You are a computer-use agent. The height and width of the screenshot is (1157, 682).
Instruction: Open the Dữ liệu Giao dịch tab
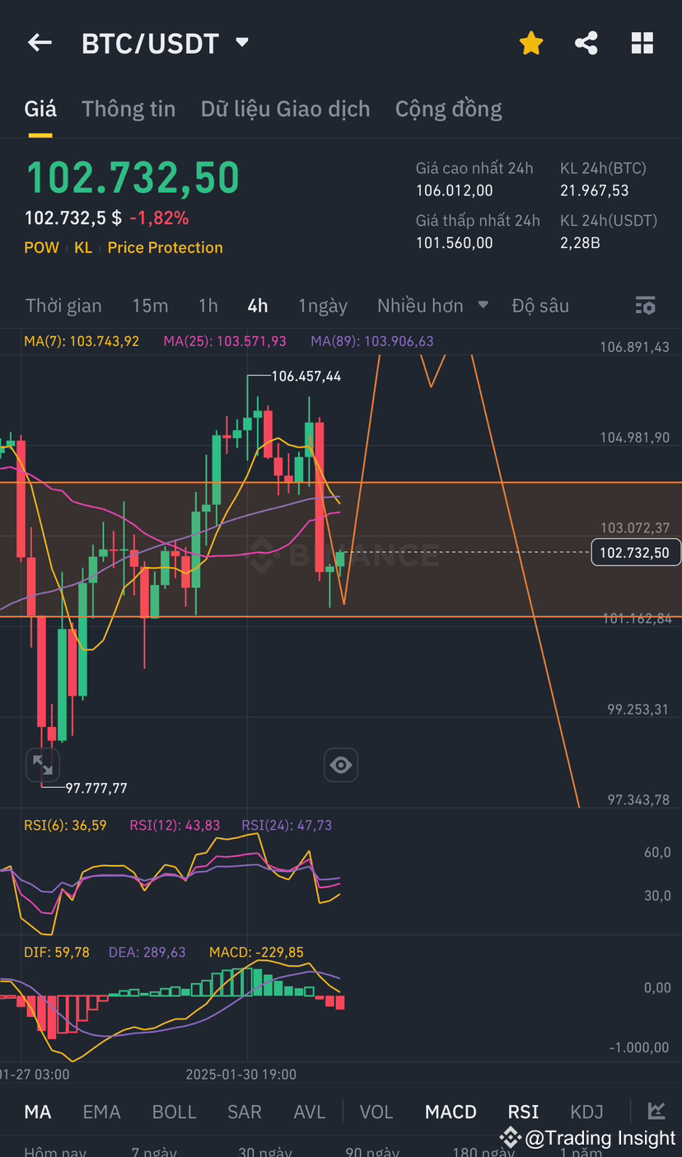coord(285,108)
